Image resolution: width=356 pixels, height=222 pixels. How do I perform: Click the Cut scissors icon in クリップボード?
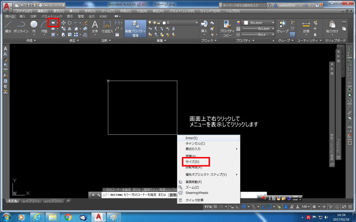[x=344, y=23]
